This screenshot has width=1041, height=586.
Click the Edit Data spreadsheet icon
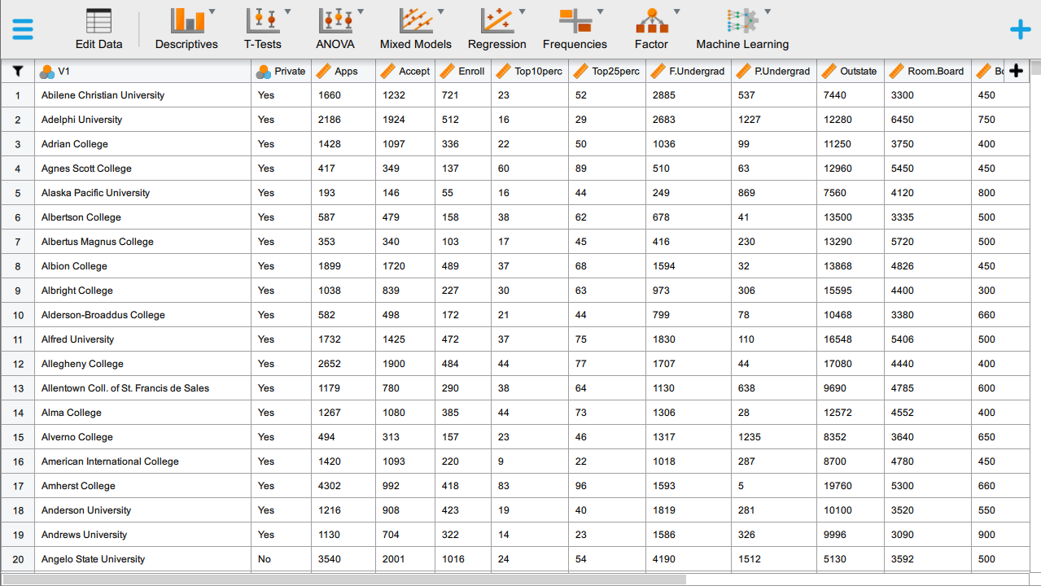coord(98,20)
